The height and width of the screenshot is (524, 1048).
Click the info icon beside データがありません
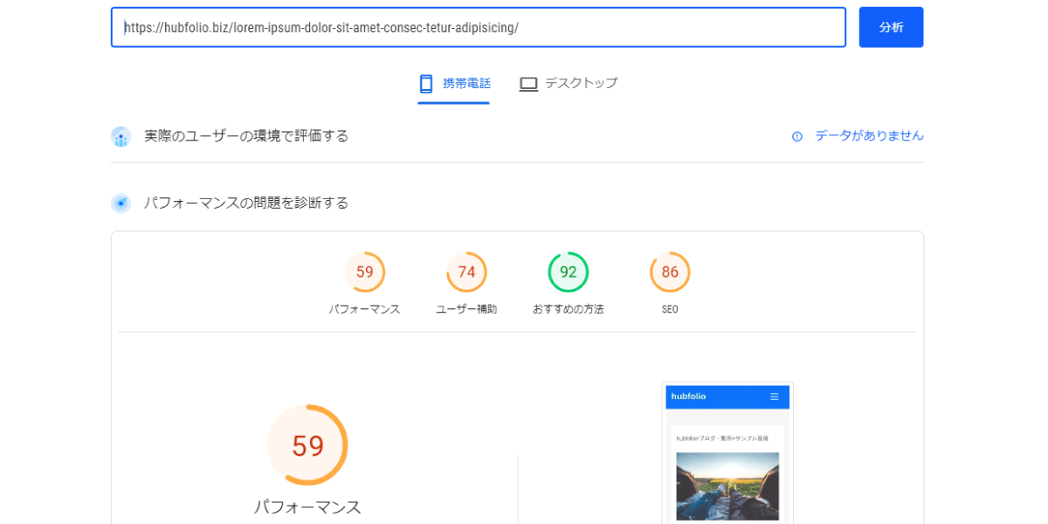tap(797, 136)
